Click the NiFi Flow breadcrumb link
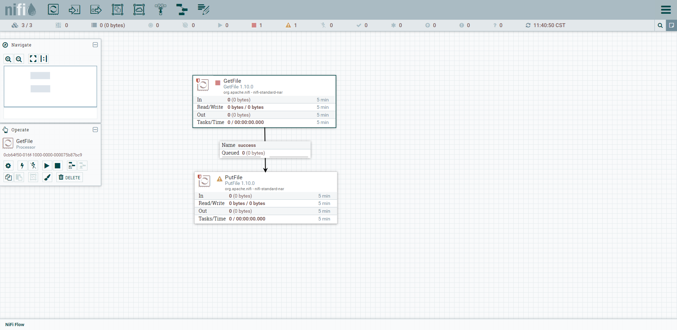Viewport: 677px width, 330px height. (15, 325)
